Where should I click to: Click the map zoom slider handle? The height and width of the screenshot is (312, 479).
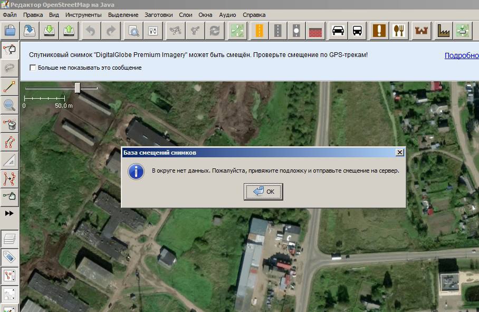[78, 88]
